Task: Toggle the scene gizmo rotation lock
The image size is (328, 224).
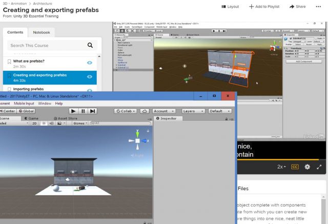Action: (148, 131)
